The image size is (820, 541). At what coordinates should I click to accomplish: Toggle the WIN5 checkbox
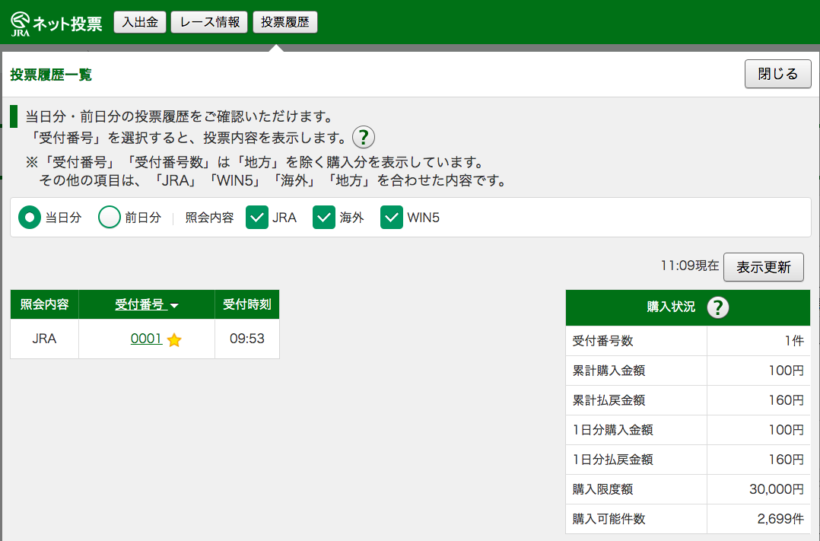(392, 218)
